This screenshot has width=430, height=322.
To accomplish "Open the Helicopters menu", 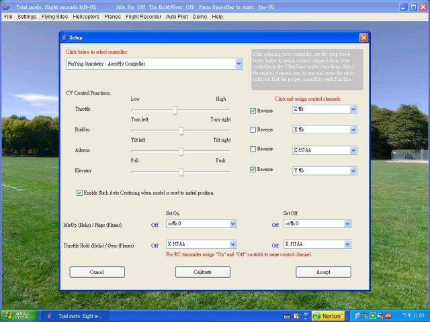I will [86, 17].
